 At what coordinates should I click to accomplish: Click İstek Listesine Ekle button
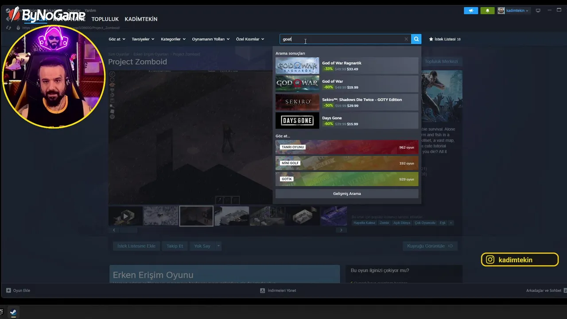click(x=136, y=246)
